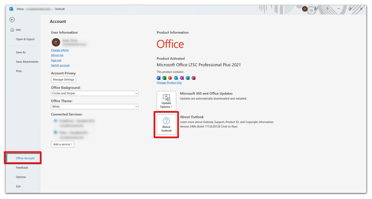The image size is (372, 199).
Task: Click the PowerPoint product icon
Action: click(170, 78)
